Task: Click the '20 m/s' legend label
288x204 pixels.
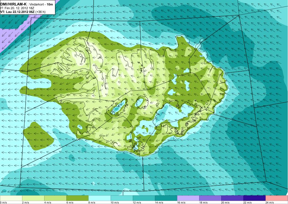Action: 226,203
